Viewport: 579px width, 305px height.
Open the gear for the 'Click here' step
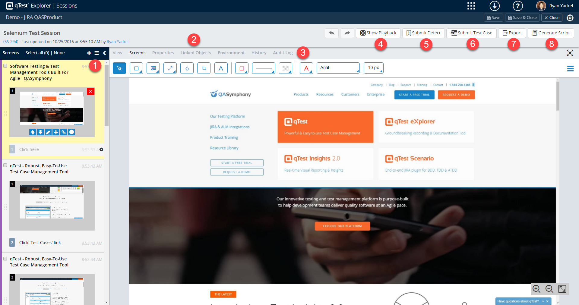[101, 149]
